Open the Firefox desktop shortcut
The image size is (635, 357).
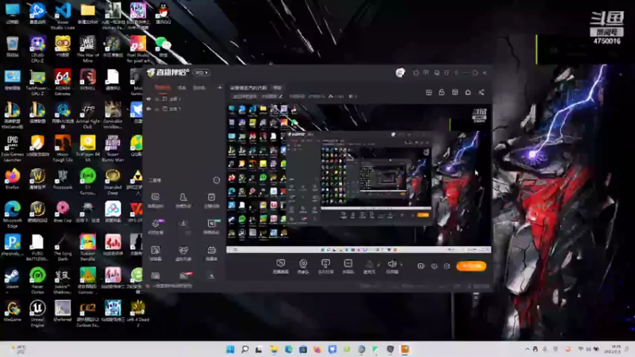pos(12,179)
